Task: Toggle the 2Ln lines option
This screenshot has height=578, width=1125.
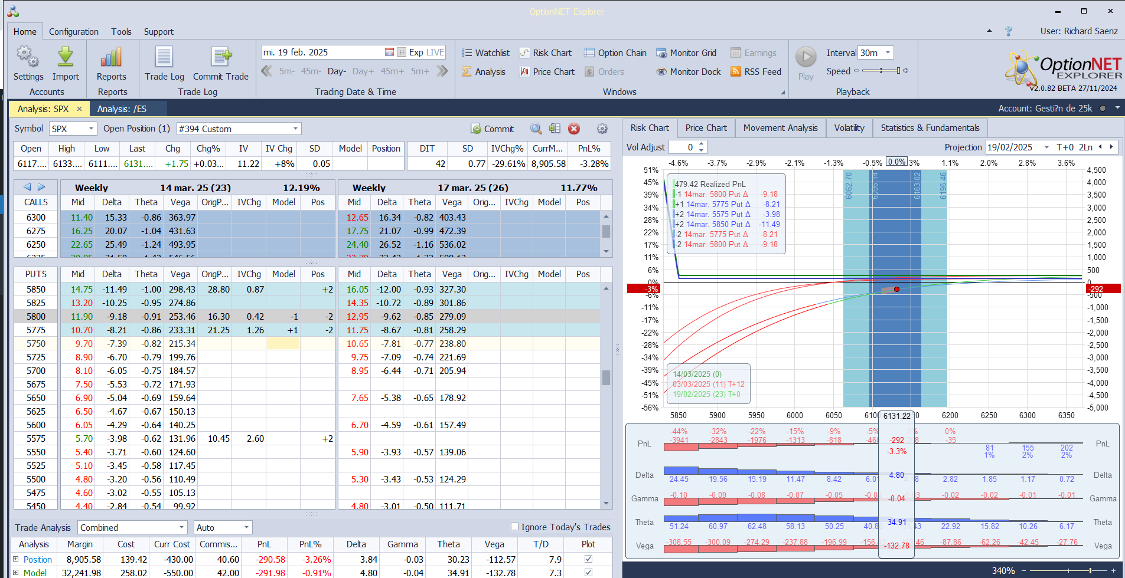Action: click(x=1086, y=147)
